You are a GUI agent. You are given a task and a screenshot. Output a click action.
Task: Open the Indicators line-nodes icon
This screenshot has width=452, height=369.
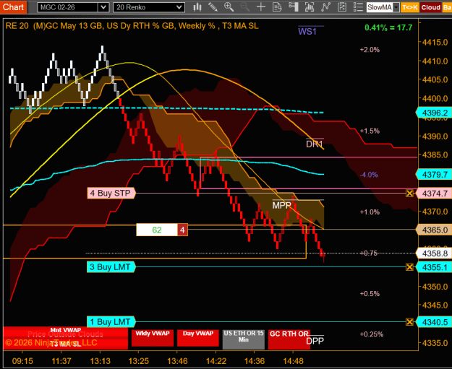[x=325, y=7]
